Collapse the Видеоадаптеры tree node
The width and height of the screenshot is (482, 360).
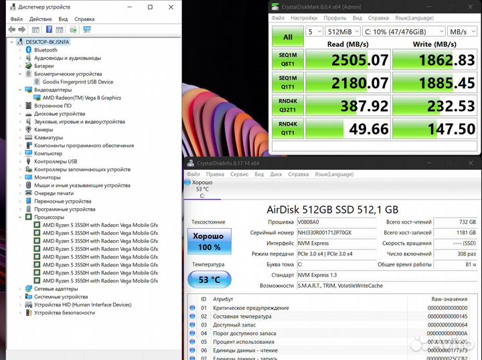(x=19, y=90)
